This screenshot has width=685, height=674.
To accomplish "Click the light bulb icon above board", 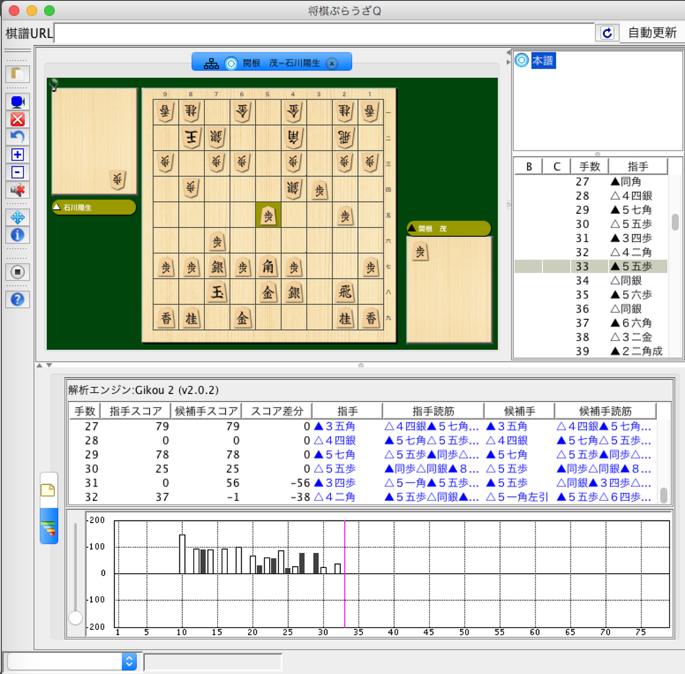I will 54,84.
